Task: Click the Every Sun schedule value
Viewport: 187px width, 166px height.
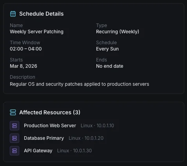Action: click(x=107, y=49)
